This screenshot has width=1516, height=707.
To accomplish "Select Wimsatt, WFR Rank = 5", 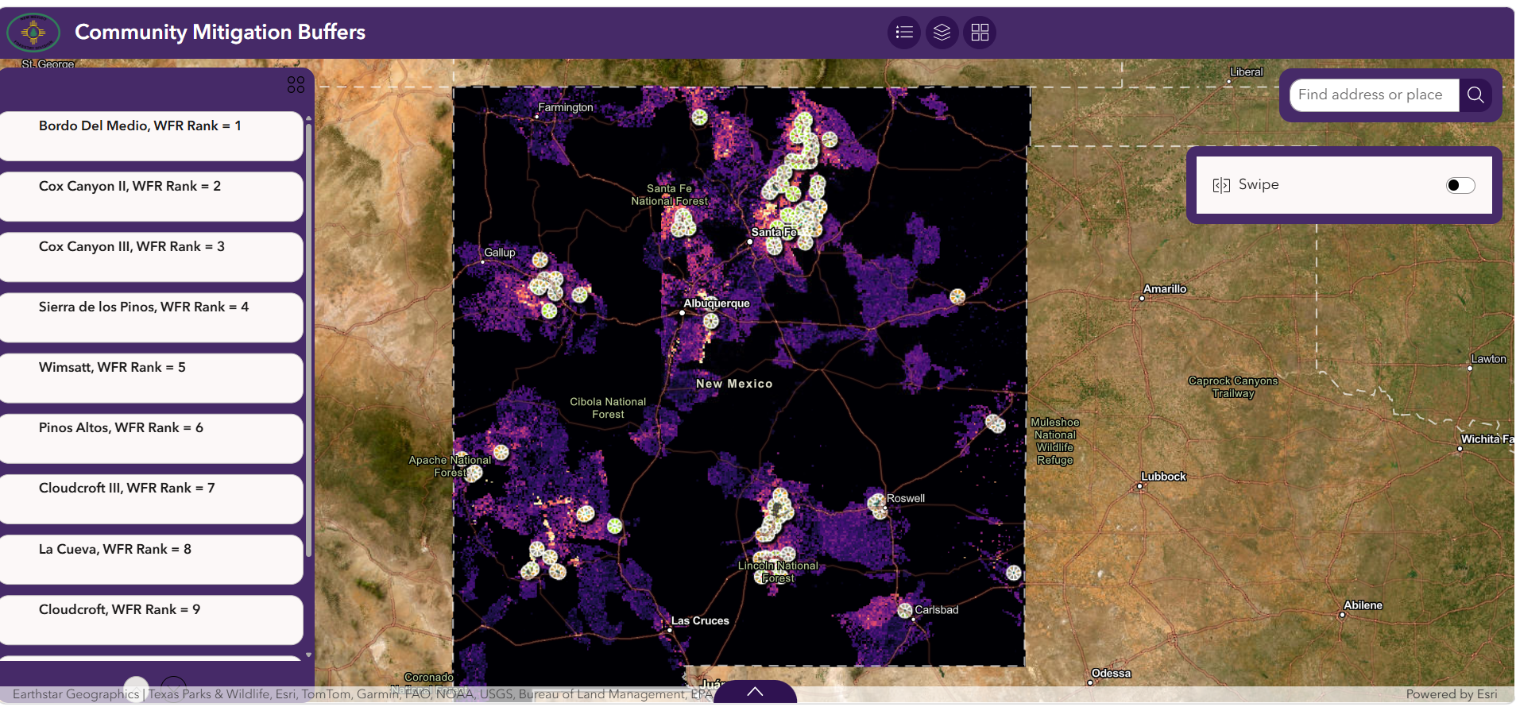I will (x=151, y=377).
